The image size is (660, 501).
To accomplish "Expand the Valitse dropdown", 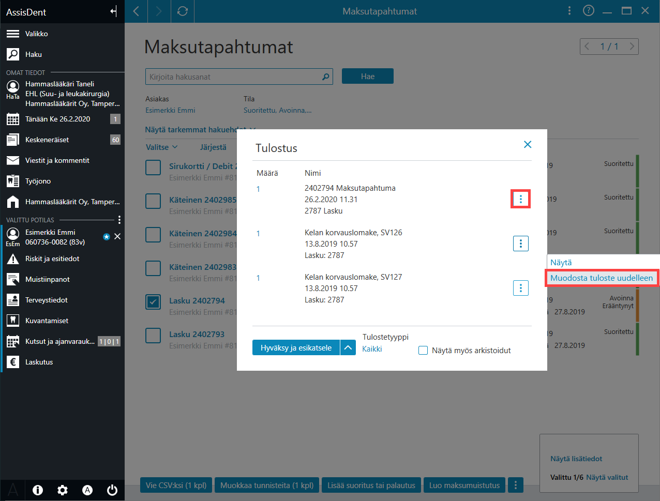I will (161, 147).
